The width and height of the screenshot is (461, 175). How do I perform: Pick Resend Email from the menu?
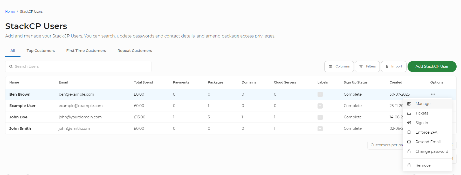[428, 142]
